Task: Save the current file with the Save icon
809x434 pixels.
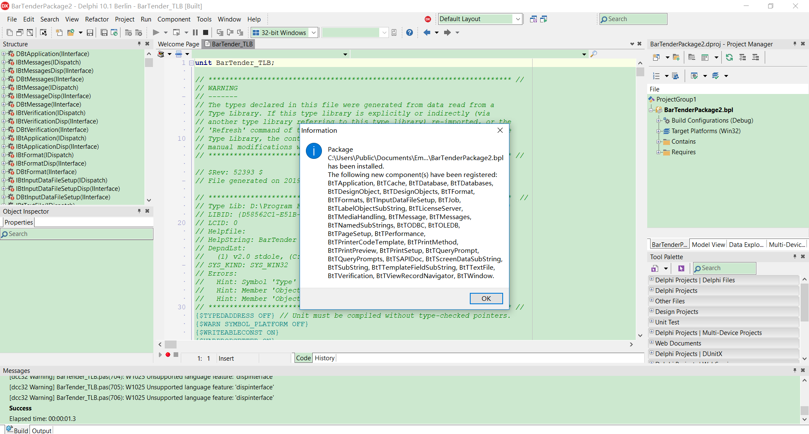Action: pos(90,32)
